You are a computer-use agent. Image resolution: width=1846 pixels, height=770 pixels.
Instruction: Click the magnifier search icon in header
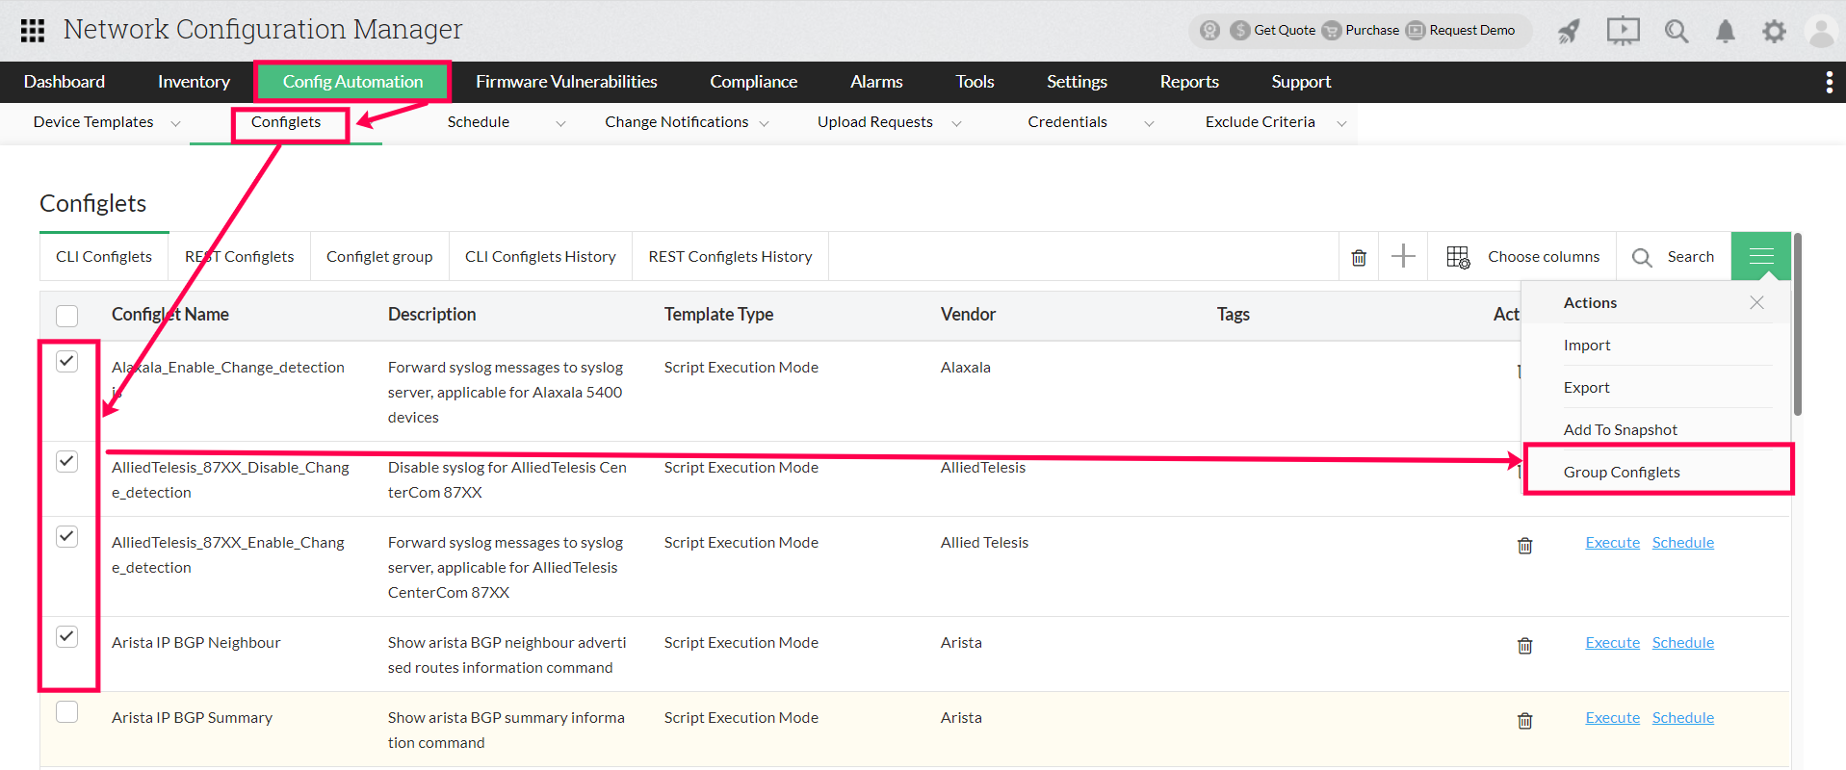1676,32
